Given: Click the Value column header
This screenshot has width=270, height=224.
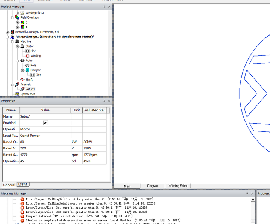Looking at the screenshot, I should 45,110.
